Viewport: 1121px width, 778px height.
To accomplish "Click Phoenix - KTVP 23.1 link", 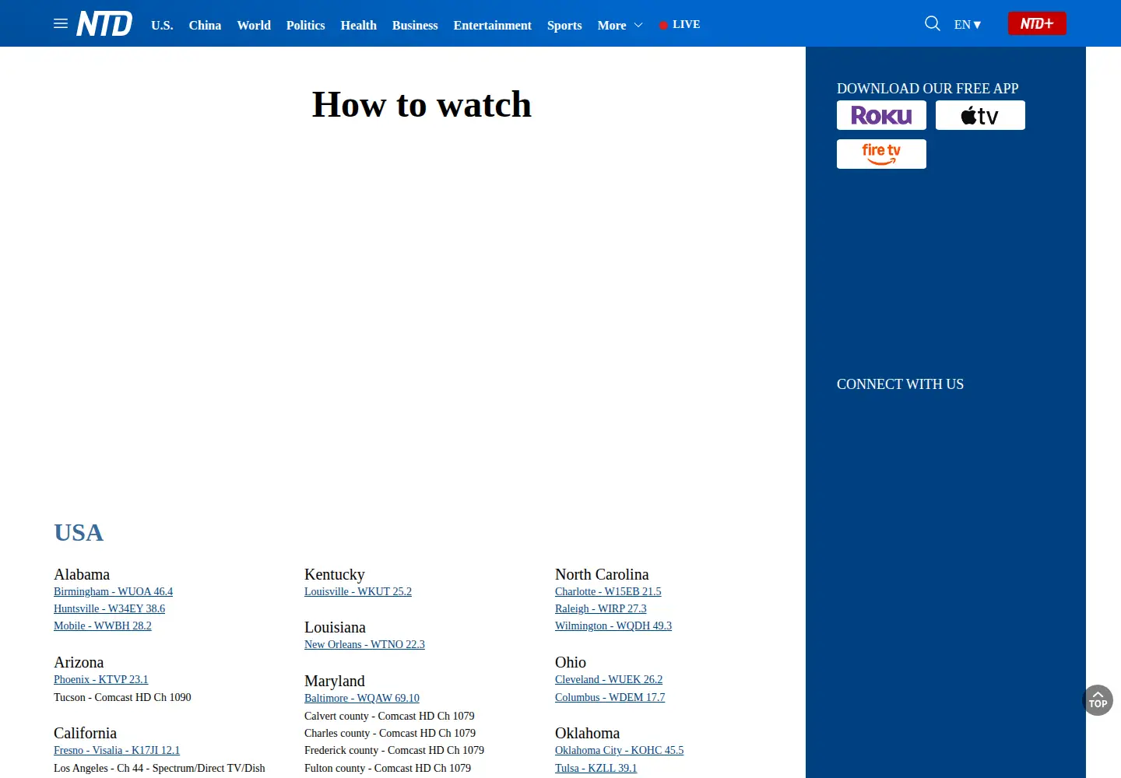I will pyautogui.click(x=100, y=680).
